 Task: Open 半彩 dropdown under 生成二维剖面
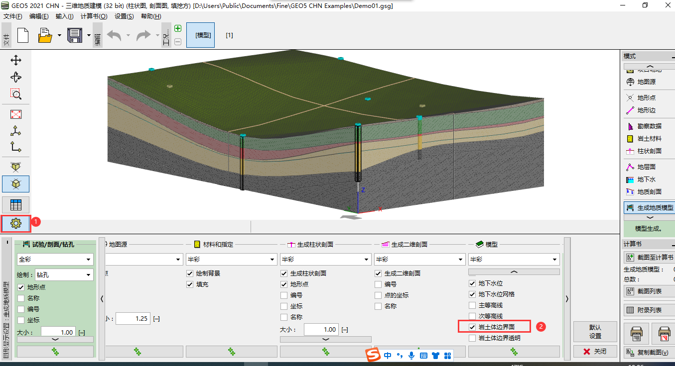420,259
